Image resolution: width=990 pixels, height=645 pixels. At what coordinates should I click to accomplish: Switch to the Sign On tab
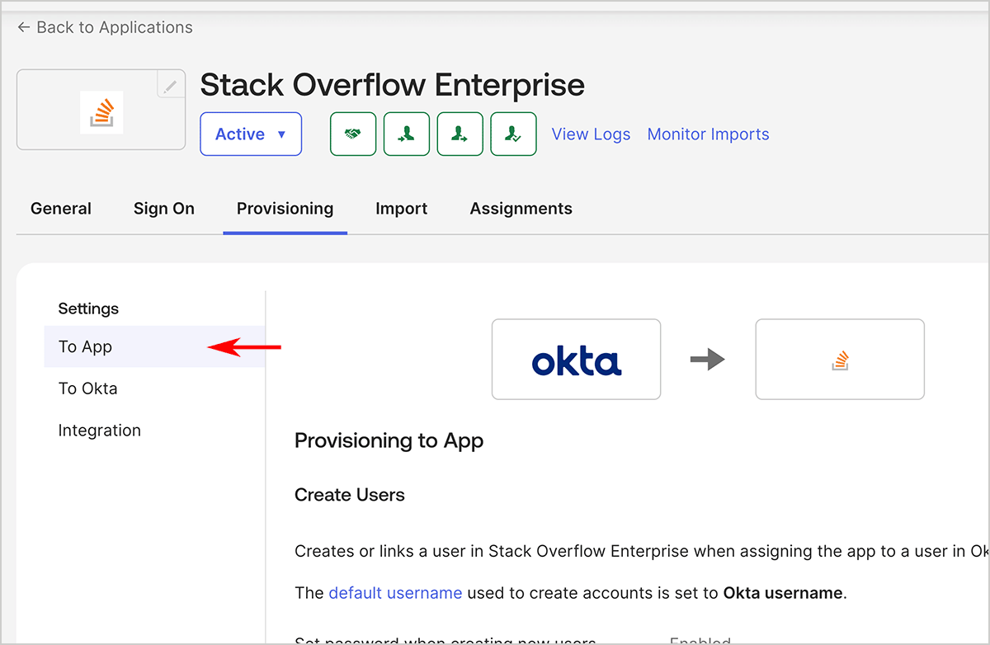[164, 209]
